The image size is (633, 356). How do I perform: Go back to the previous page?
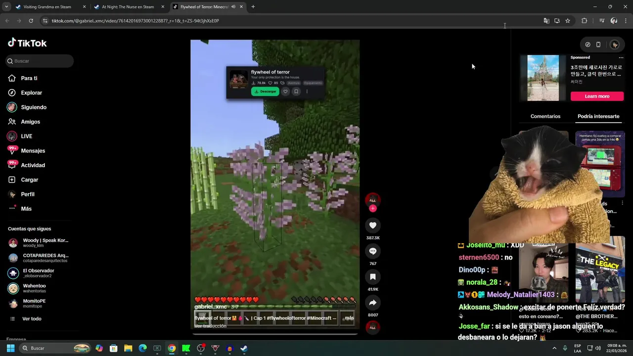coord(7,21)
